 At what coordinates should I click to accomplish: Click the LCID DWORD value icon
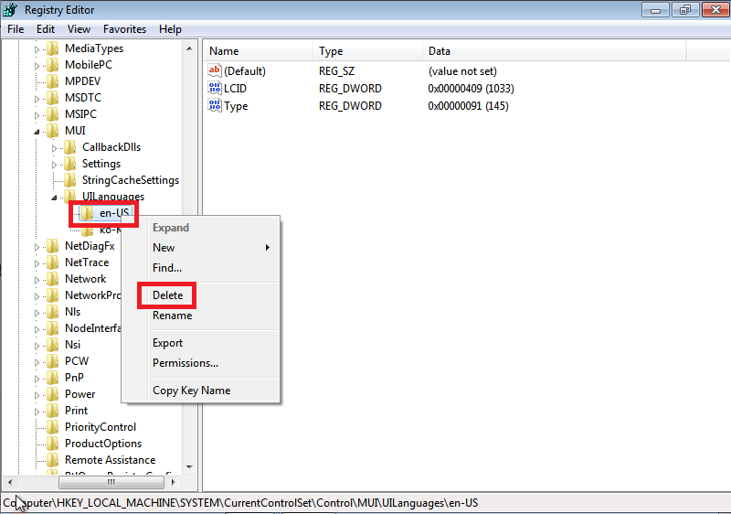pyautogui.click(x=215, y=89)
